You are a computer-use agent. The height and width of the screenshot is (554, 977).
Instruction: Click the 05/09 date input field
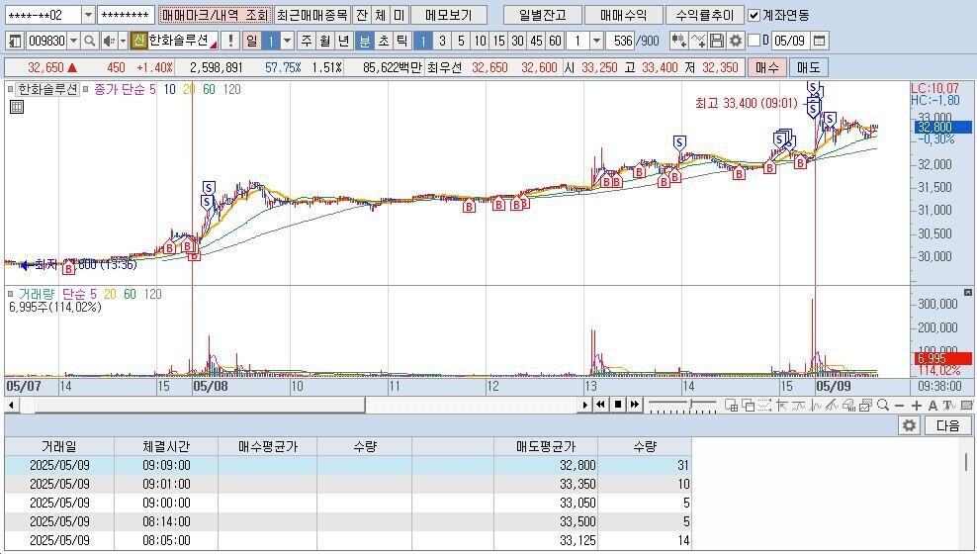click(790, 41)
